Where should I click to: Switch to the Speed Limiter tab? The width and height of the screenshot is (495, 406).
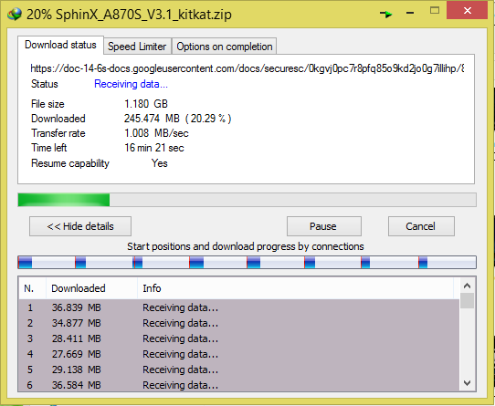pos(137,47)
